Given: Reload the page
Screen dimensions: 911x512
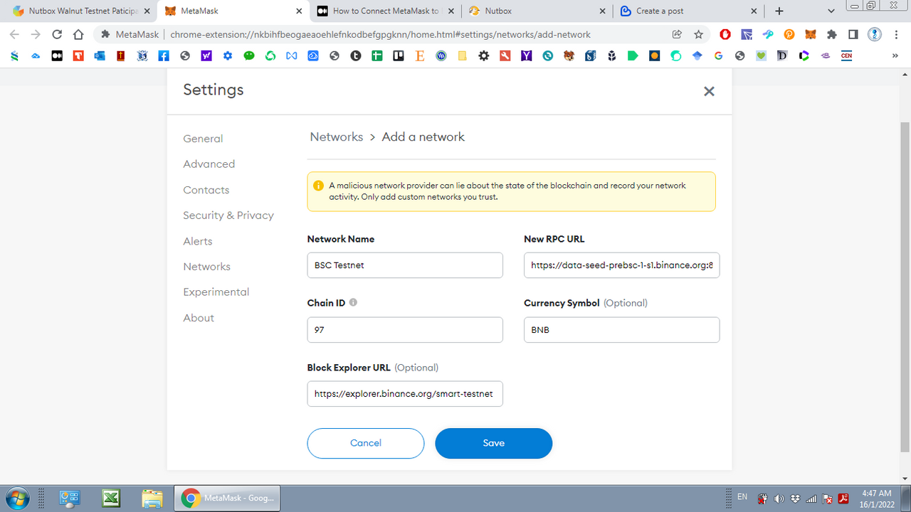Looking at the screenshot, I should point(57,34).
